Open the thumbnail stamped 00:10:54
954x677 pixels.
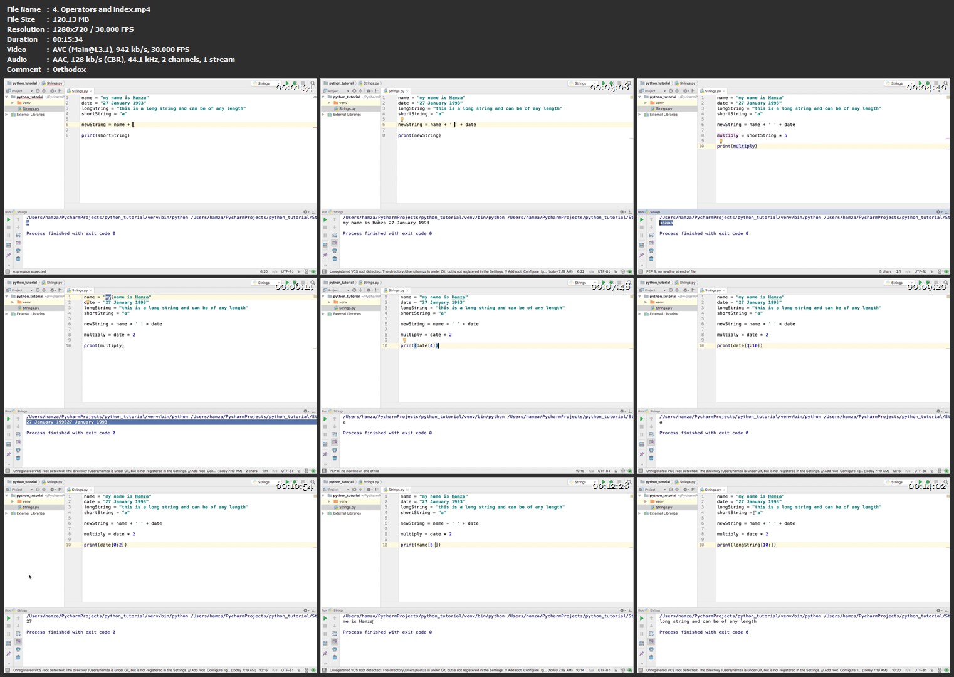coord(160,575)
